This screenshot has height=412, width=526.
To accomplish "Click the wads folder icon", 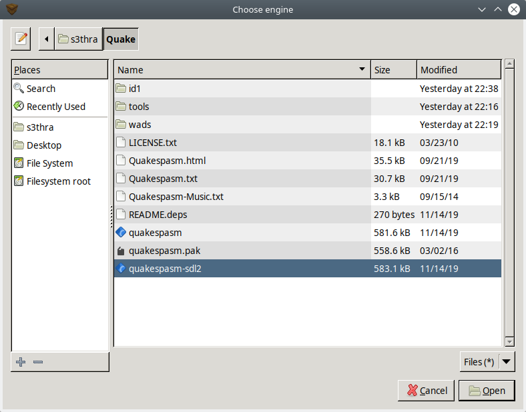I will (x=121, y=124).
